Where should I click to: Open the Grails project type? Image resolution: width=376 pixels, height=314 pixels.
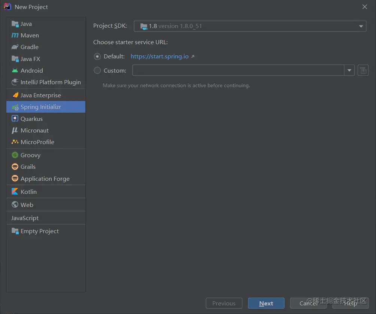pos(27,167)
